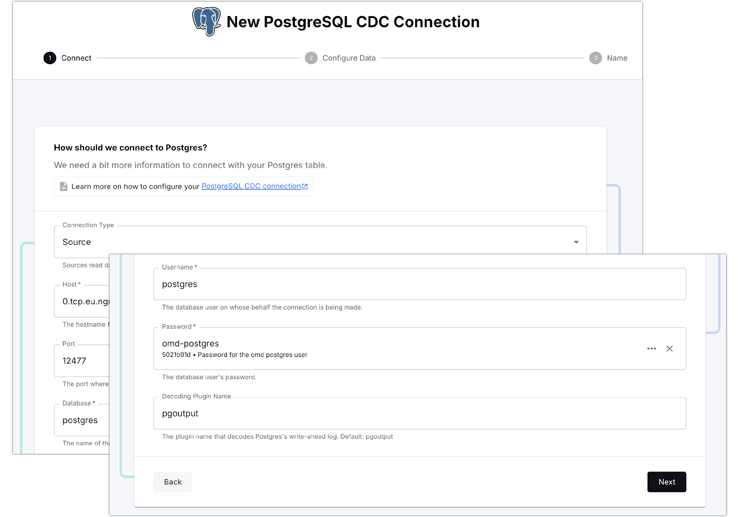Click the external link icon after PostgreSQL CDC connection

click(305, 186)
